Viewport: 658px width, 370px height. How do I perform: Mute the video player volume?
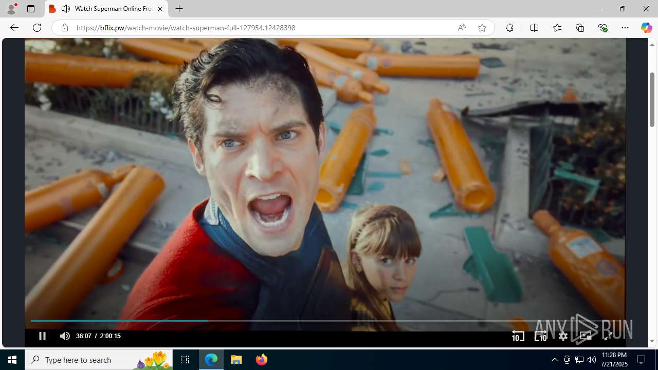click(x=65, y=336)
